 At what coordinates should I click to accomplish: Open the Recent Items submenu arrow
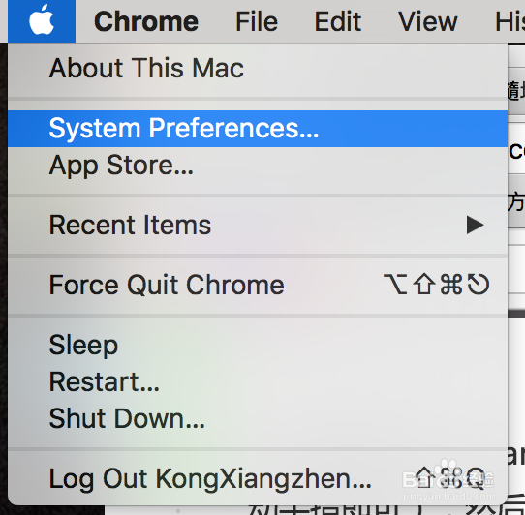click(x=476, y=225)
